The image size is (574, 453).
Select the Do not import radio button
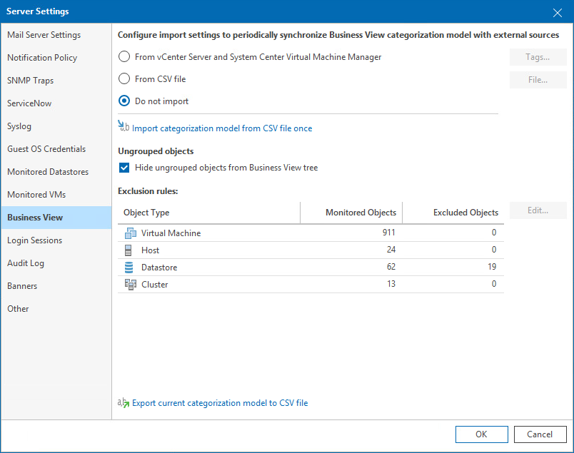click(125, 102)
